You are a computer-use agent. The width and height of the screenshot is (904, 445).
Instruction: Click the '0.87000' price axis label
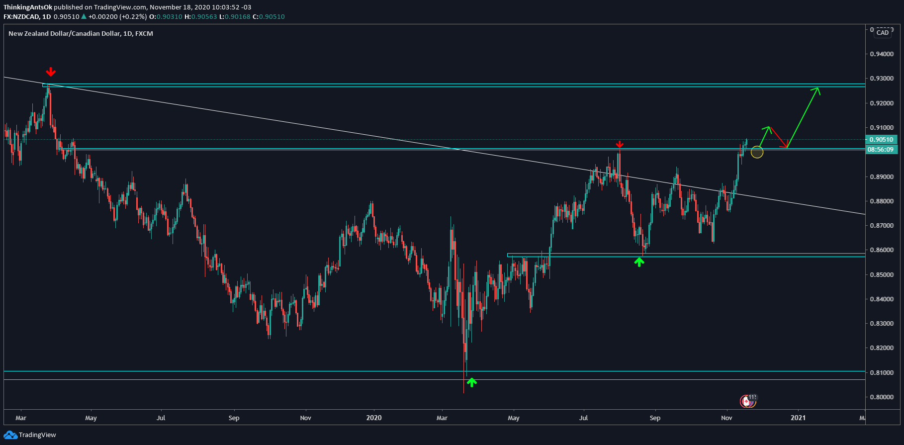tap(882, 225)
